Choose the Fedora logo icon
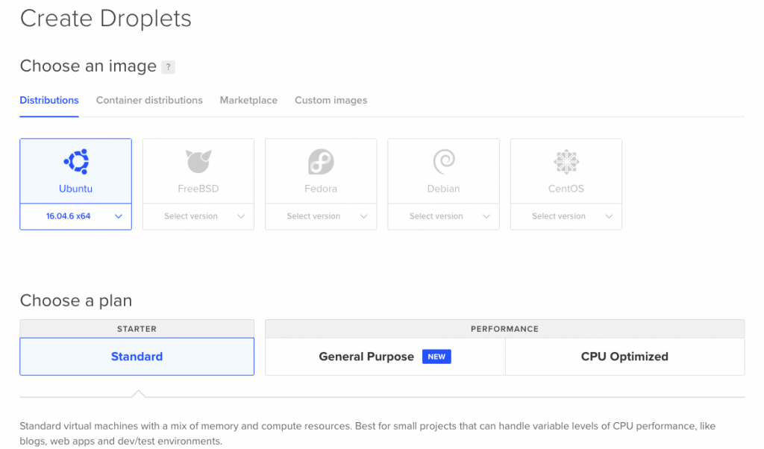 point(321,162)
